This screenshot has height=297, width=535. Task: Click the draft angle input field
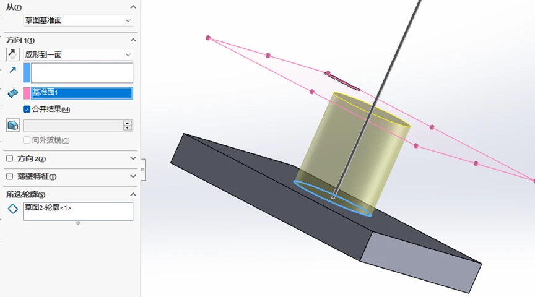point(73,126)
